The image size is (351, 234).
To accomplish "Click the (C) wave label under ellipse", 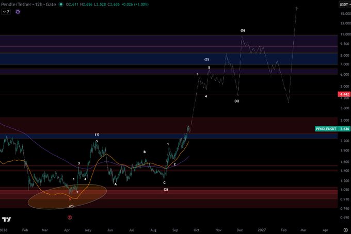I will click(x=71, y=206).
